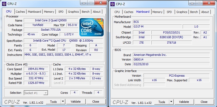
Task: Switch to CPU tab in the right window
Action: click(x=117, y=12)
